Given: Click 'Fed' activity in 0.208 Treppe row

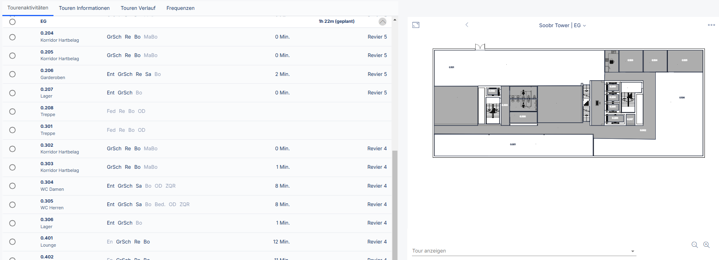Looking at the screenshot, I should (x=111, y=111).
